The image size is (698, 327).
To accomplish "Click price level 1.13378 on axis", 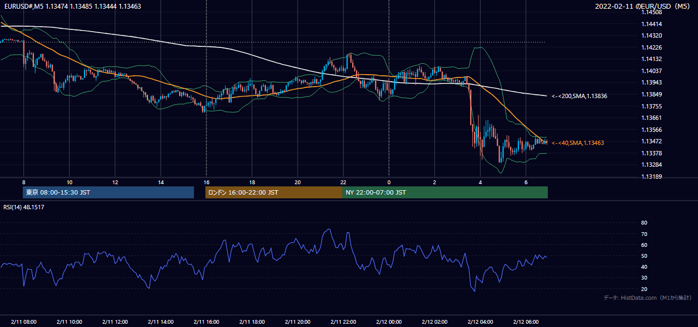I will (x=652, y=153).
